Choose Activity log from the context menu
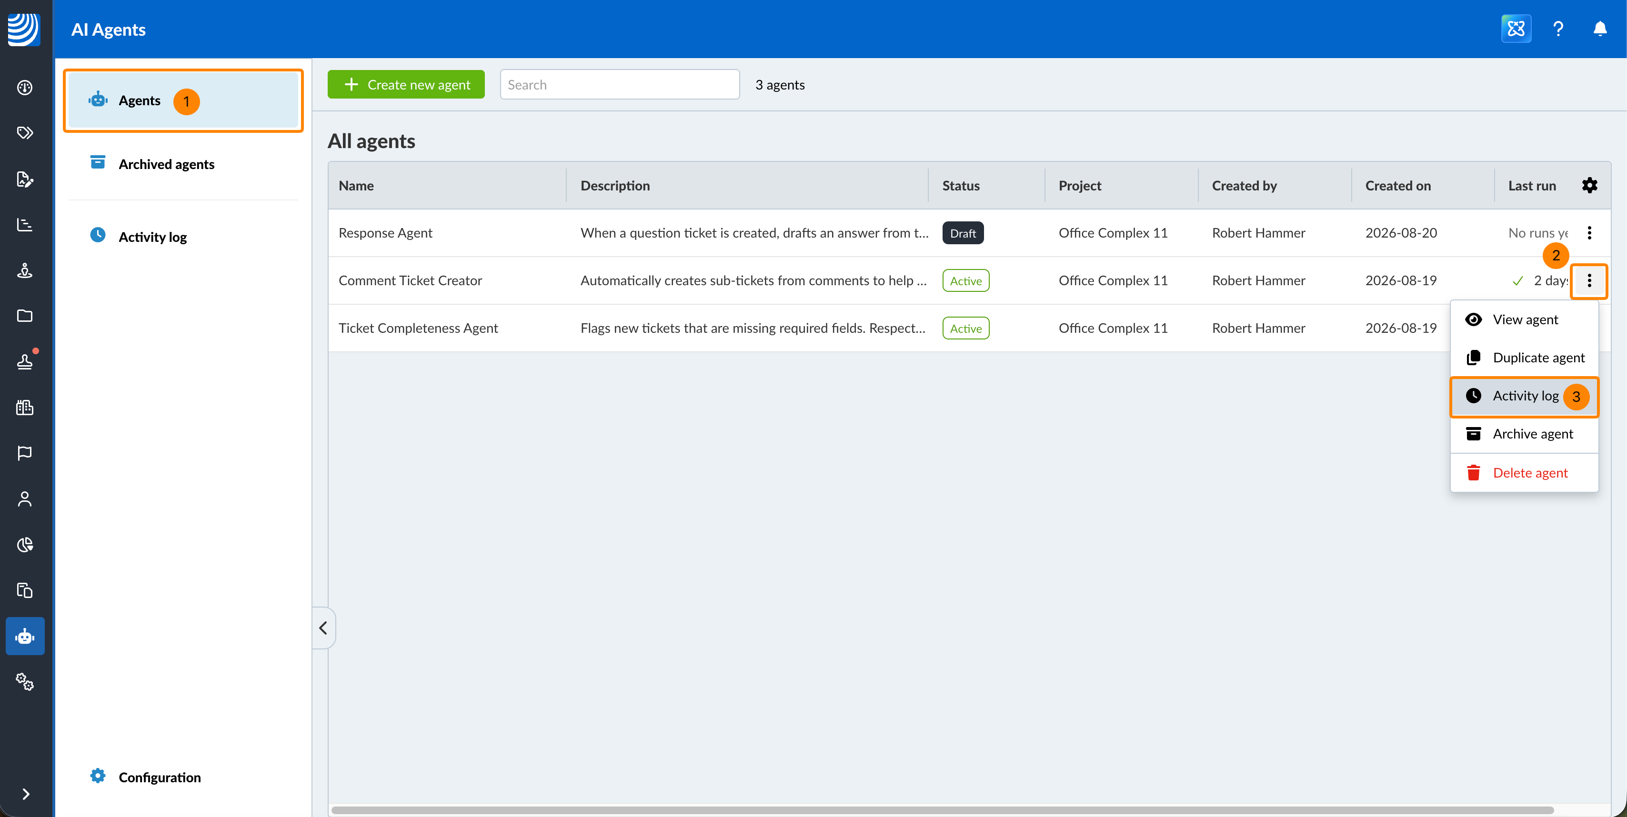This screenshot has width=1627, height=817. 1525,397
